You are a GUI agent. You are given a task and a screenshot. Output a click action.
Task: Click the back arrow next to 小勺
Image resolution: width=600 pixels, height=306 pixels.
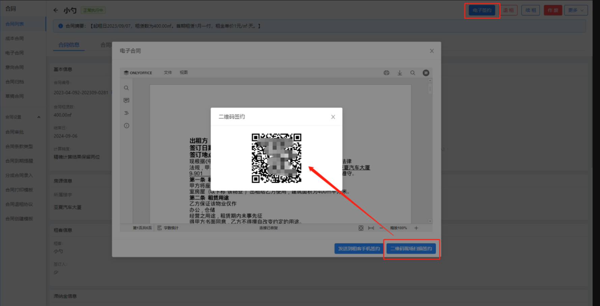click(x=56, y=10)
